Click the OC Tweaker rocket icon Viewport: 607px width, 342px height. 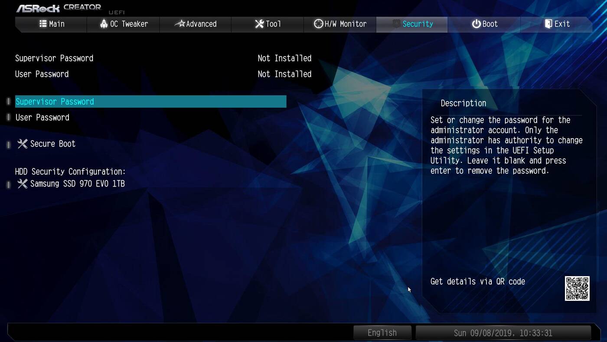(104, 24)
